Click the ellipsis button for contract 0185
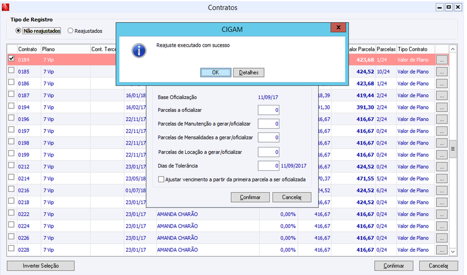Image resolution: width=467 pixels, height=275 pixels. pos(442,72)
